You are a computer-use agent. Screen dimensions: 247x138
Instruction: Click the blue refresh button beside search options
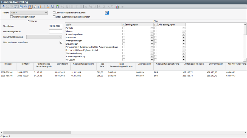tap(107, 13)
